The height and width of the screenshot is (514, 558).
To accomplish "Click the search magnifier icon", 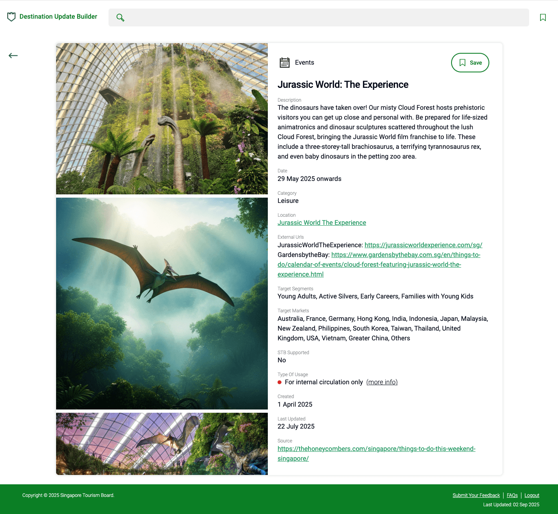I will pyautogui.click(x=120, y=17).
